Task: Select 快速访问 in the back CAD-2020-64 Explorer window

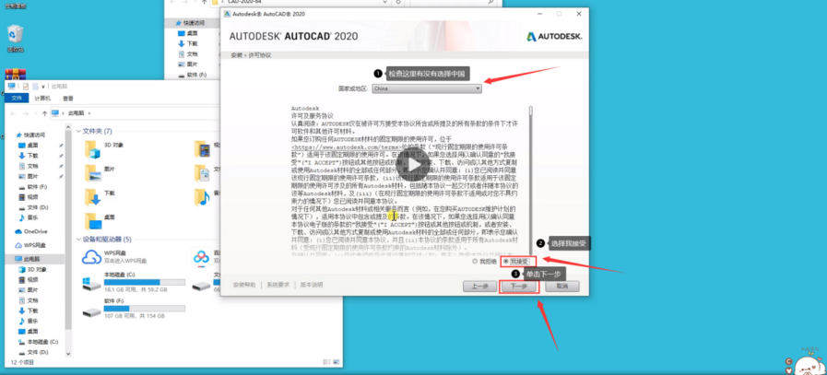Action: [x=190, y=23]
